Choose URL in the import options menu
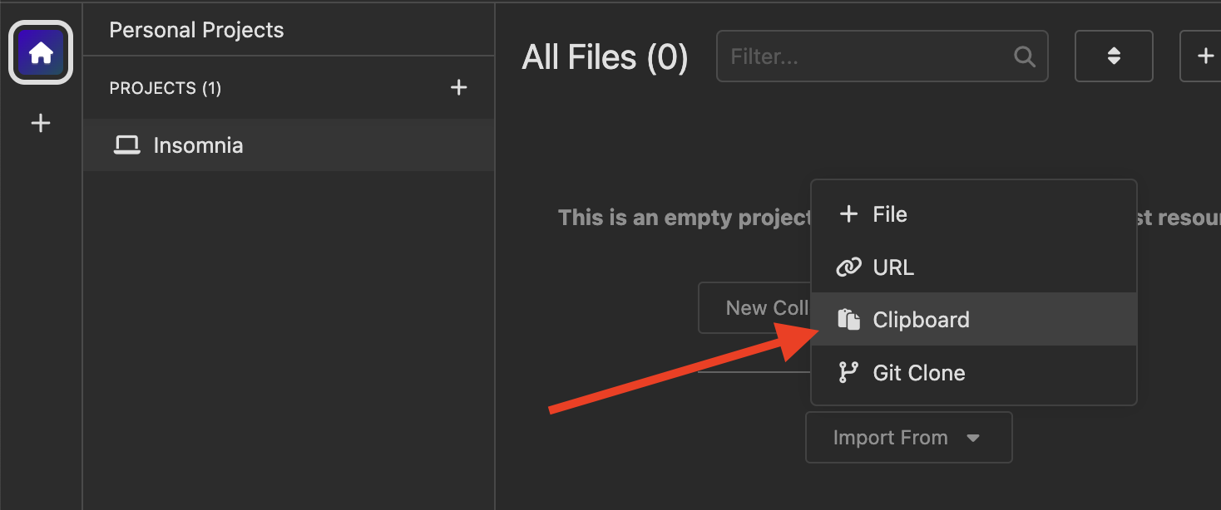The width and height of the screenshot is (1221, 510). pos(893,267)
